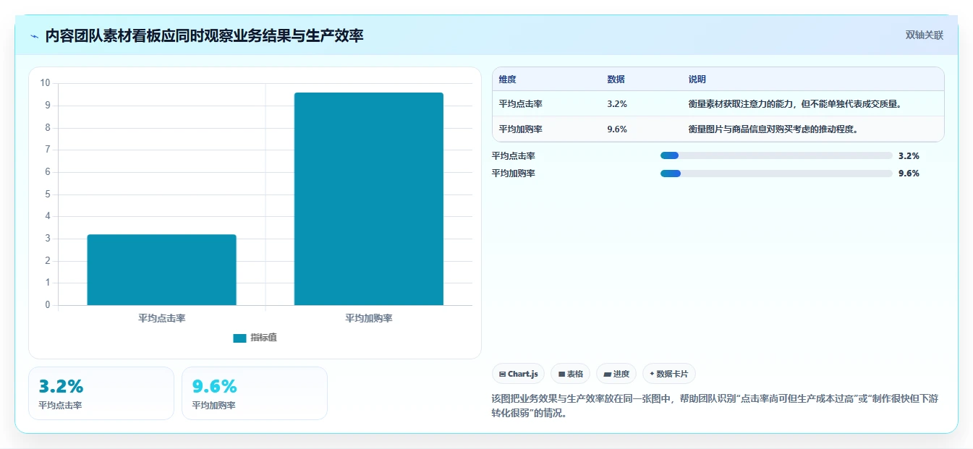Click the lightning icon beside the dashboard title
Screen dimensions: 973x449
[35, 36]
